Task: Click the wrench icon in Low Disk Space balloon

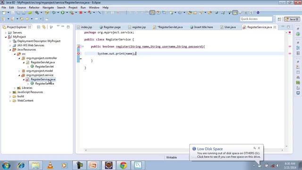Action: click(254, 148)
